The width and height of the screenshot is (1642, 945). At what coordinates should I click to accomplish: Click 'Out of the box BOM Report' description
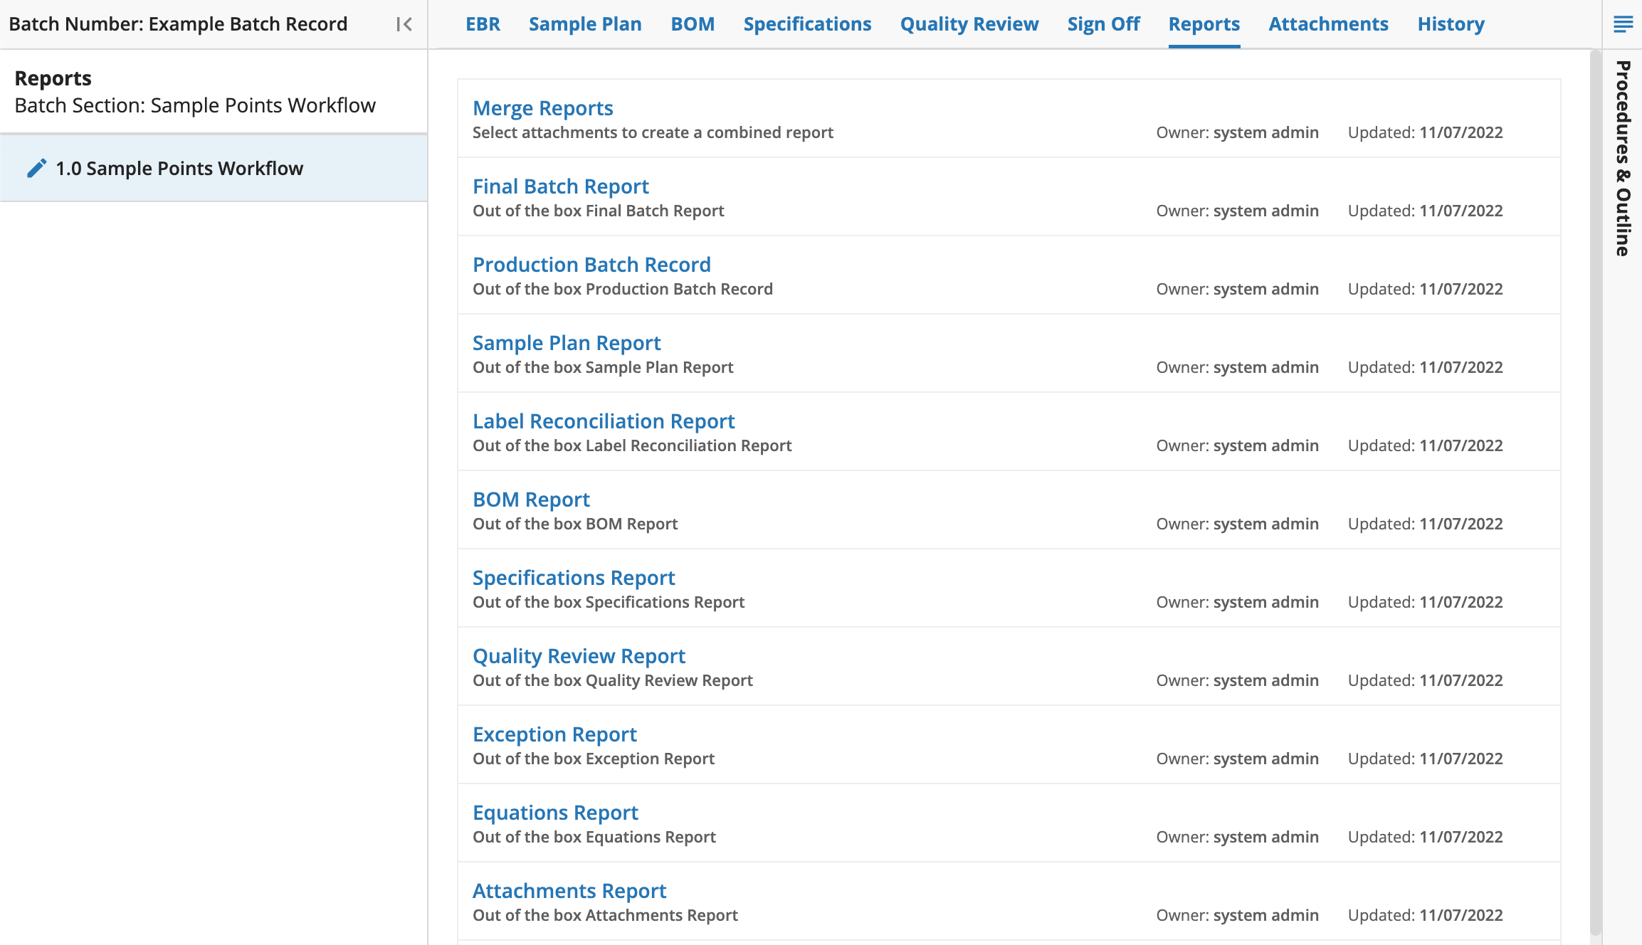click(575, 524)
